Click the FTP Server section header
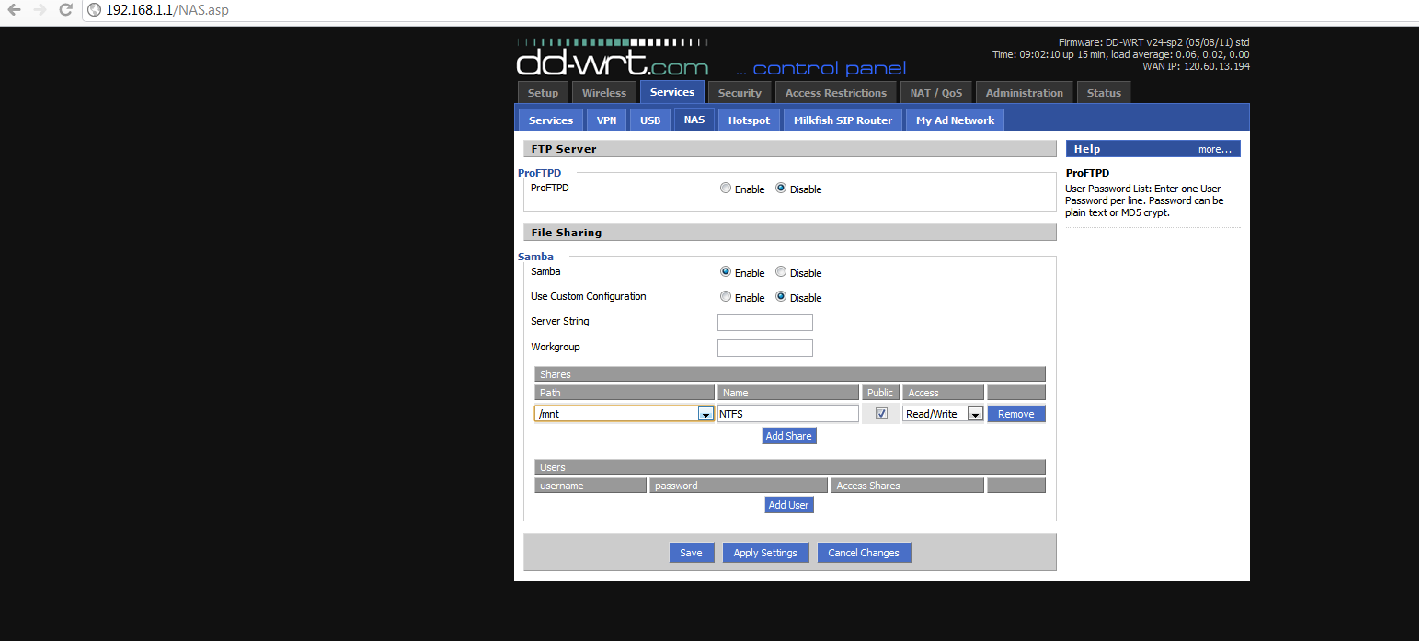This screenshot has height=641, width=1422. coord(790,149)
